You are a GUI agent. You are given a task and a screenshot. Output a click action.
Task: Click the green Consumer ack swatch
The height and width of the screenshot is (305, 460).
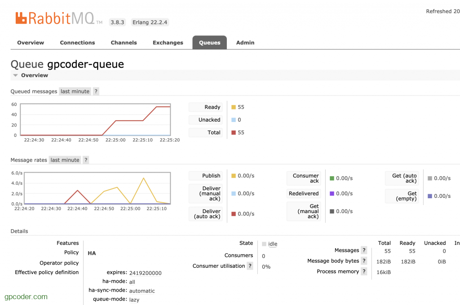[332, 178]
